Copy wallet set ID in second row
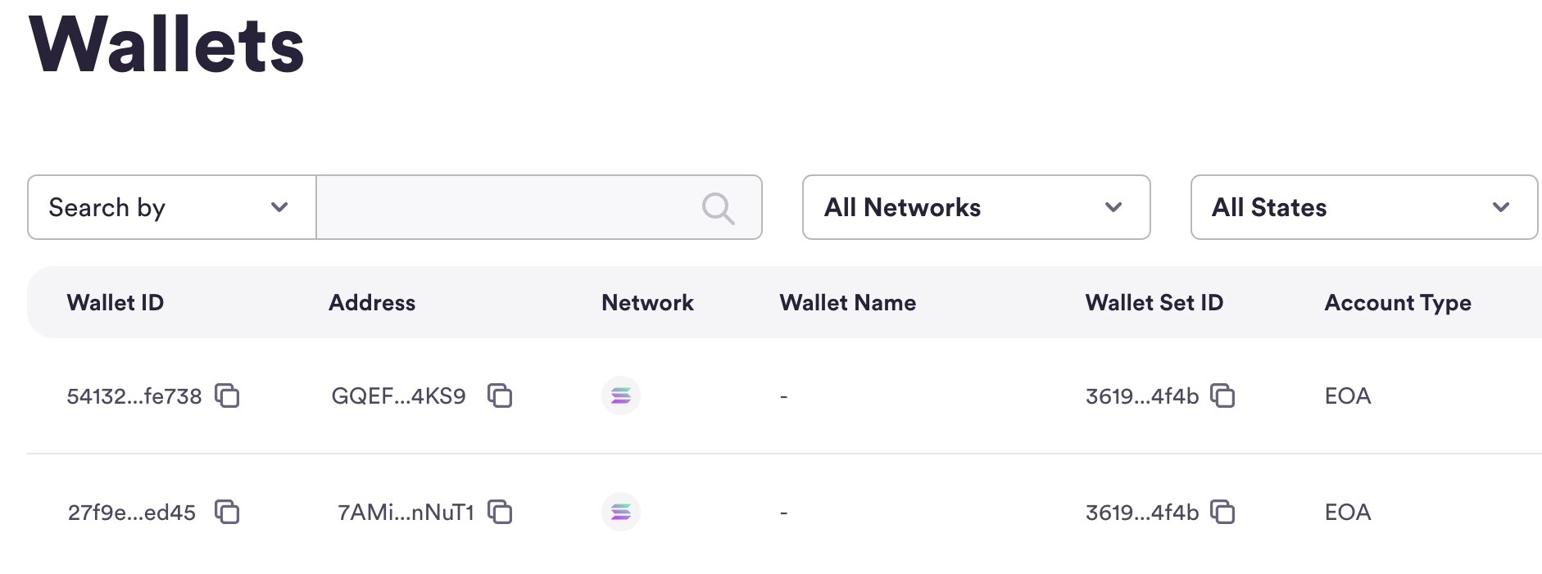1542x574 pixels. tap(1222, 512)
